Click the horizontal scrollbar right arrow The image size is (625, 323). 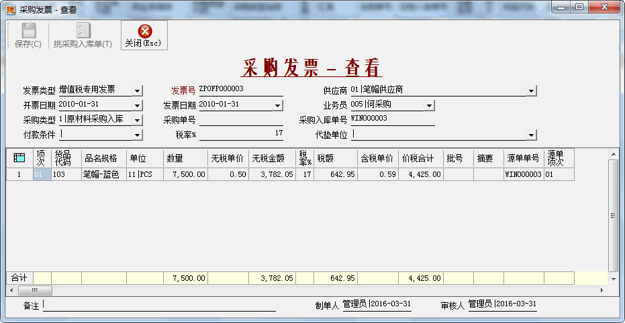tap(602, 290)
